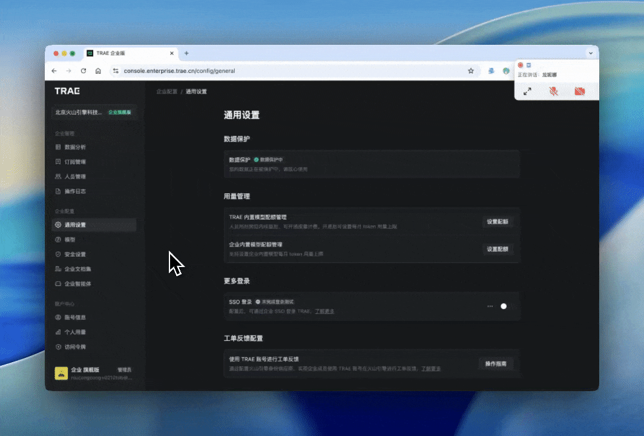Expand the meeting overlay window
The width and height of the screenshot is (644, 436).
coord(527,91)
